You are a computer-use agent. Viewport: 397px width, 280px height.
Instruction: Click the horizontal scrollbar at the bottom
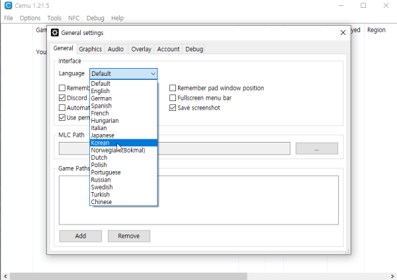(x=198, y=275)
